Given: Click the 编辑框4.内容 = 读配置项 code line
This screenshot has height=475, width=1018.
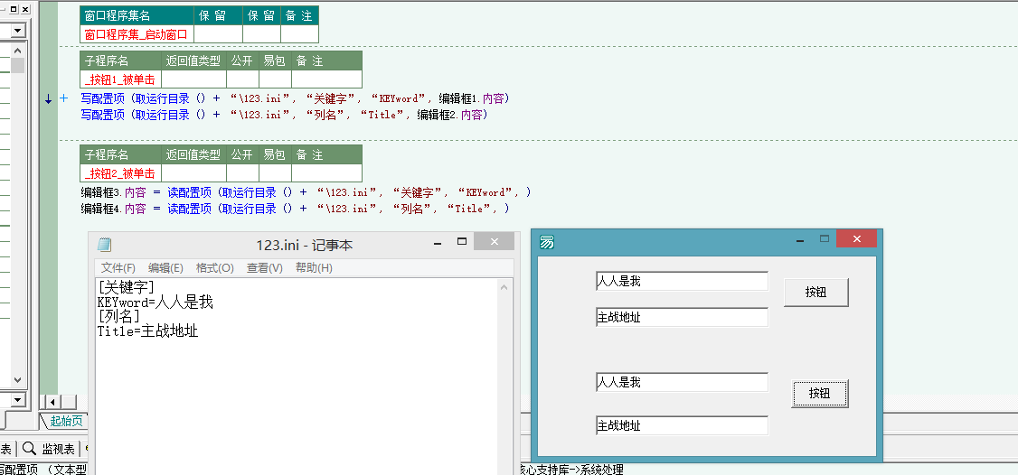Looking at the screenshot, I should point(295,209).
